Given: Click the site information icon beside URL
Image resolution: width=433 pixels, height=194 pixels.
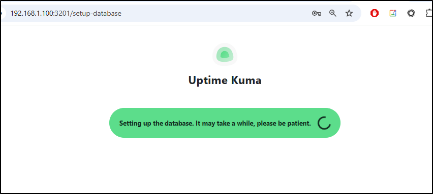Looking at the screenshot, I should coord(2,13).
